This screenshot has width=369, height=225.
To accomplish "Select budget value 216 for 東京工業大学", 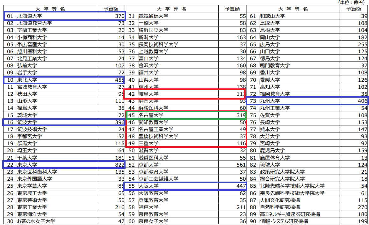I will tap(119, 207).
